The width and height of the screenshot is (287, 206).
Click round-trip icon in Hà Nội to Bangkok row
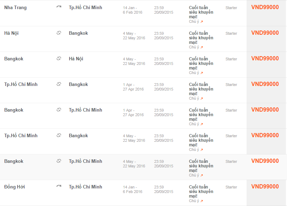pyautogui.click(x=59, y=33)
